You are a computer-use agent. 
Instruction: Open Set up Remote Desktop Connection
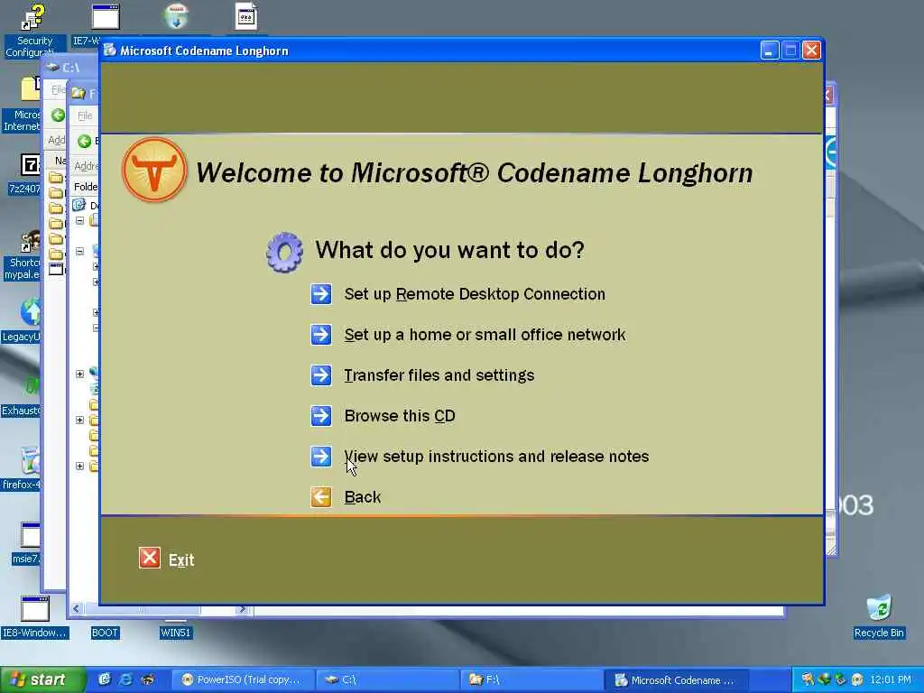pyautogui.click(x=475, y=293)
